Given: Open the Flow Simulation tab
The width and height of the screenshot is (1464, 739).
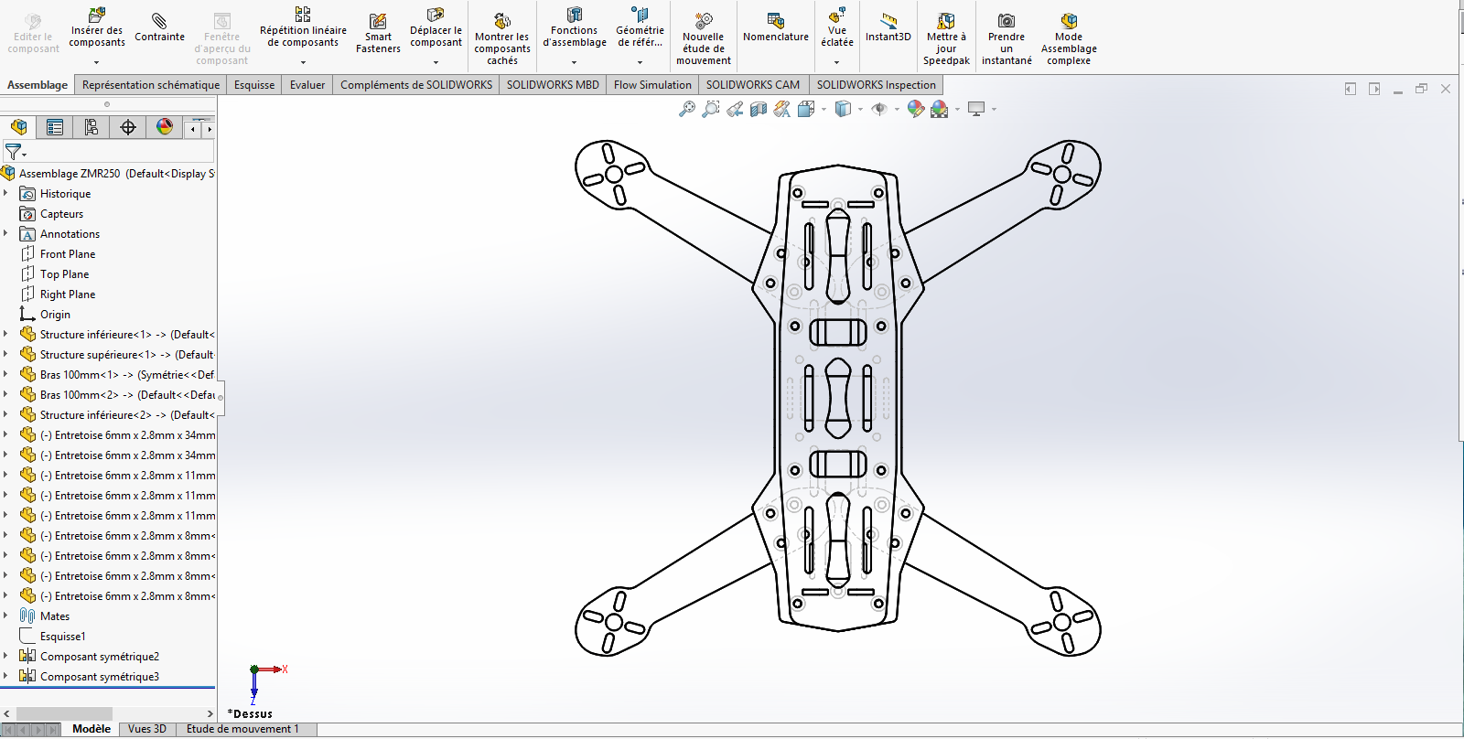Looking at the screenshot, I should 652,85.
